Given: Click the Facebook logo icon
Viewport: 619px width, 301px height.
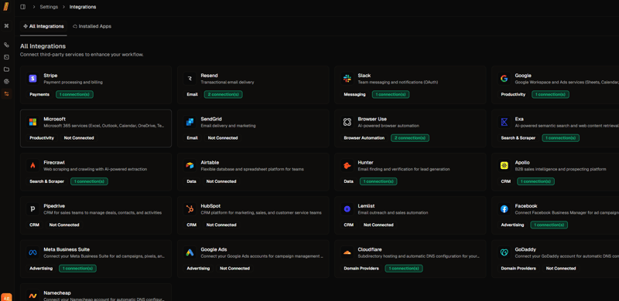Looking at the screenshot, I should 504,209.
